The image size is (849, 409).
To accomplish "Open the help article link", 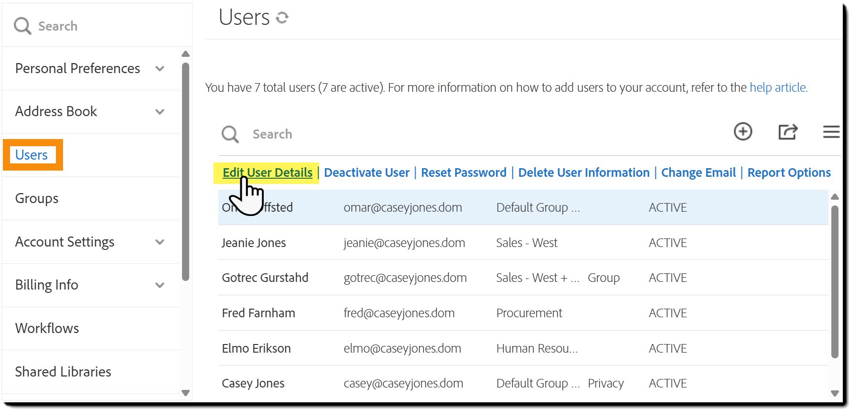I will click(x=778, y=87).
